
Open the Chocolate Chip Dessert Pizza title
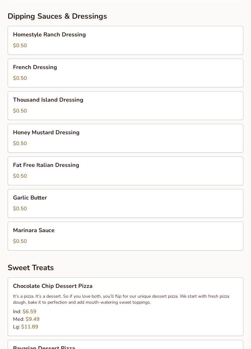53,286
